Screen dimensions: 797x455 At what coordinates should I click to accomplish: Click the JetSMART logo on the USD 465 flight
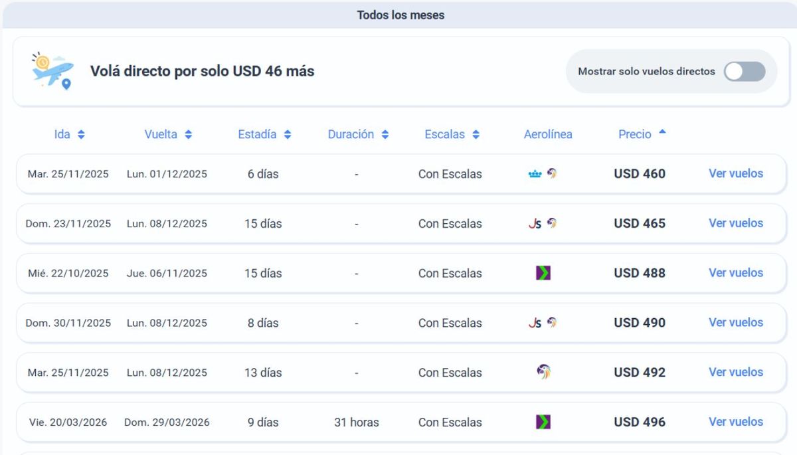(x=535, y=224)
